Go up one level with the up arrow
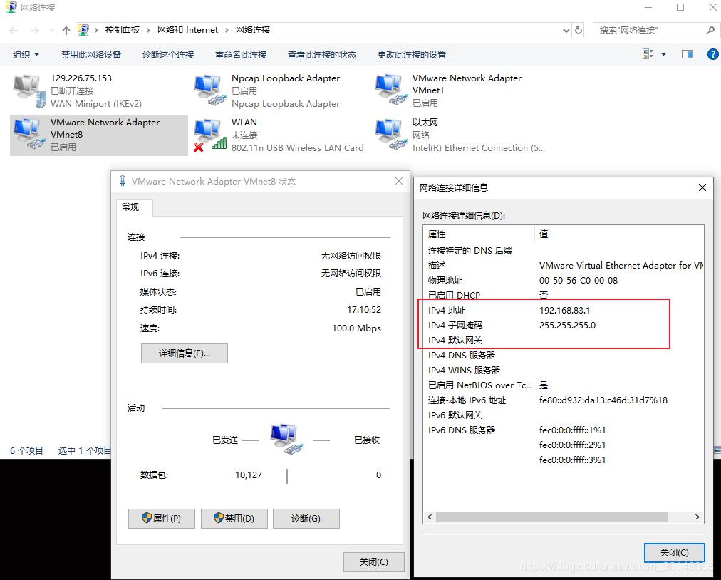721x580 pixels. pos(66,31)
